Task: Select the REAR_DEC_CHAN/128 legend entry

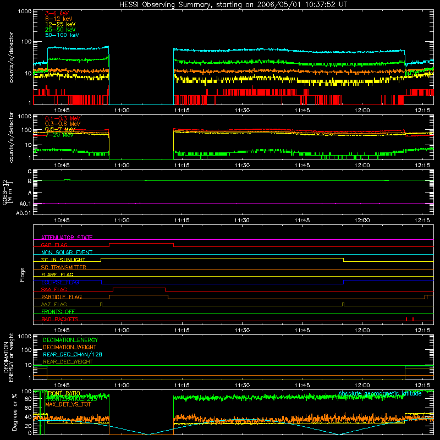Action: pos(73,354)
